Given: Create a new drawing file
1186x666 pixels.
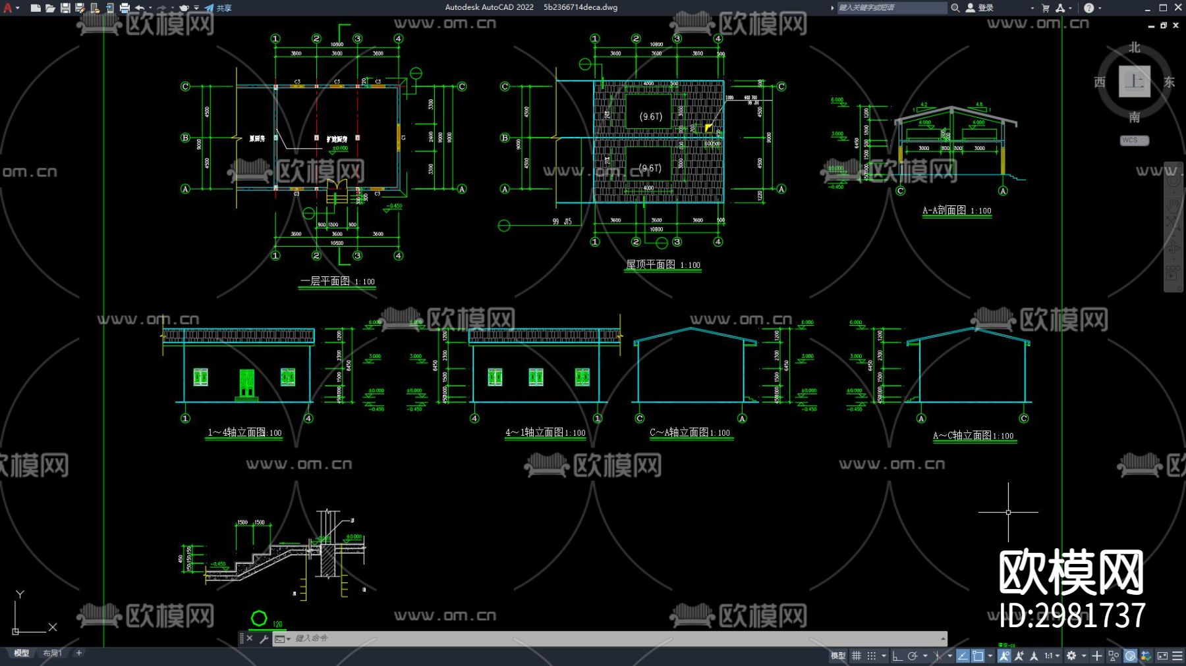Looking at the screenshot, I should [36, 8].
